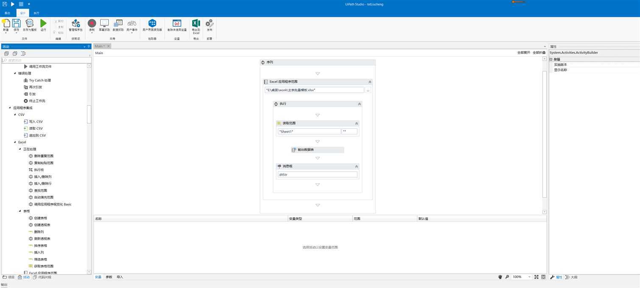Select the 创建透视表 activity
This screenshot has height=288, width=640.
(39, 225)
